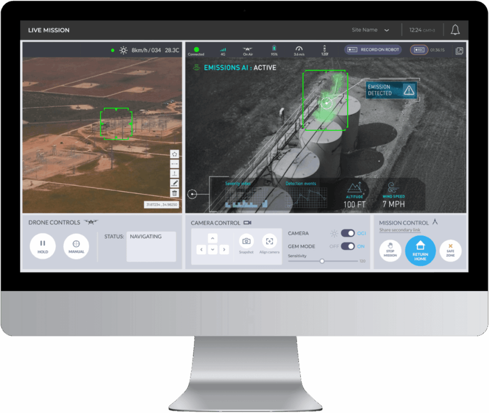Click the weather sun icon

(x=124, y=50)
